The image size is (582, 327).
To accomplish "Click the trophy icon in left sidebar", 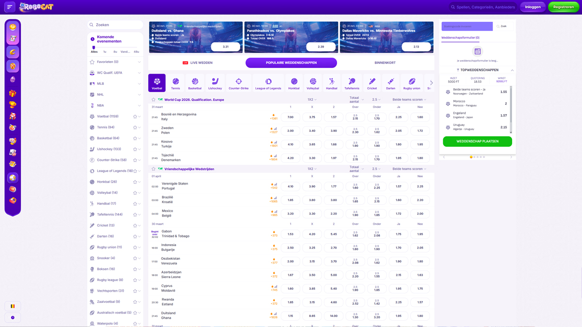I will (13, 105).
